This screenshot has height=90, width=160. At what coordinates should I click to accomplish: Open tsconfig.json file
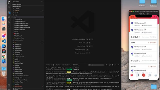(18, 86)
